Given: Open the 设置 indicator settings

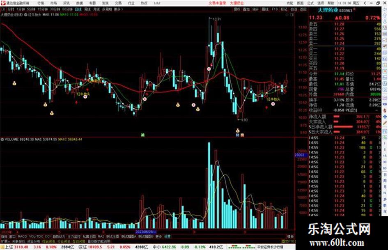Looking at the screenshot, I should coord(167,236).
